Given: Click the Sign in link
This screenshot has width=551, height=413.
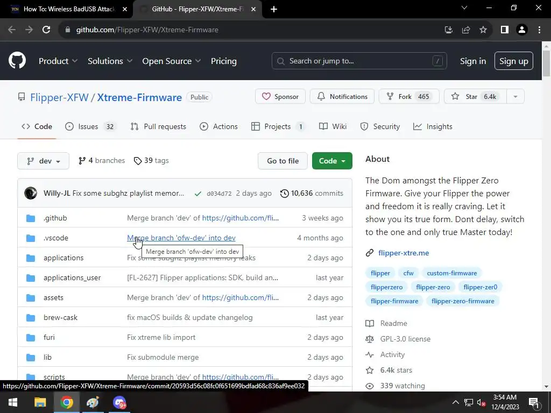Looking at the screenshot, I should [x=473, y=61].
